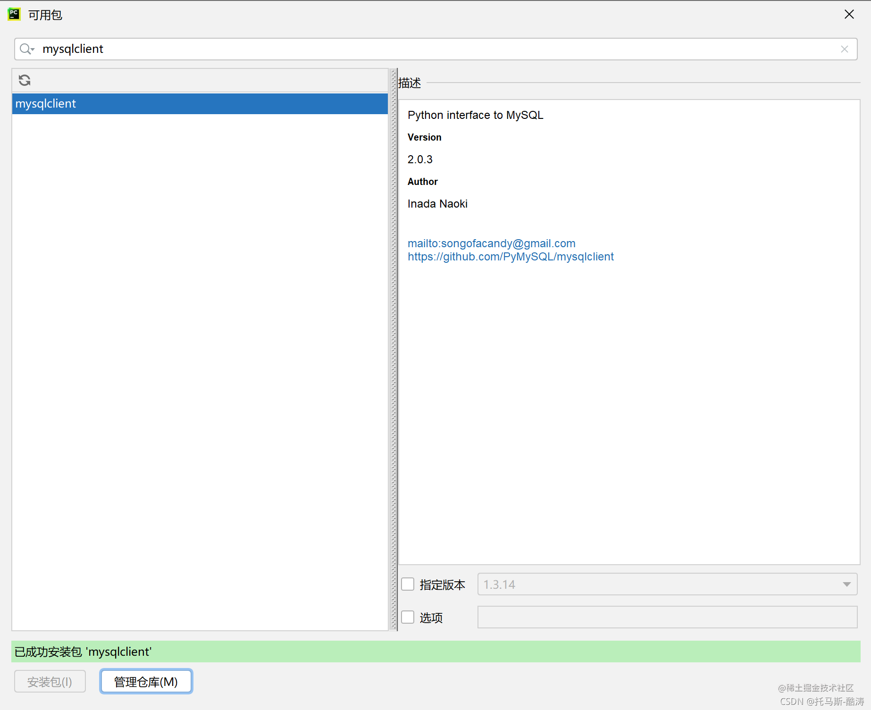Focus the package search input field
The height and width of the screenshot is (710, 871).
click(x=283, y=49)
